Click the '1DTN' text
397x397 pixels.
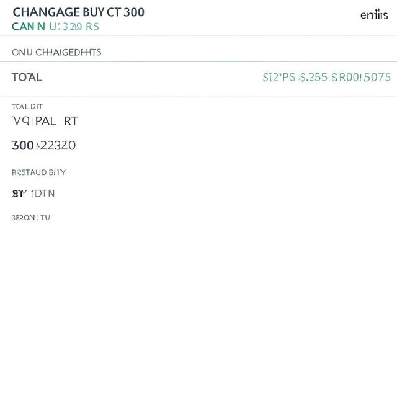coord(43,194)
